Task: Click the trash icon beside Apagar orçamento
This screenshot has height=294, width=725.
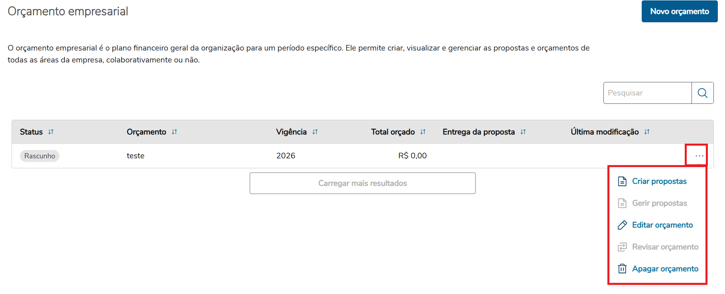Action: [622, 269]
